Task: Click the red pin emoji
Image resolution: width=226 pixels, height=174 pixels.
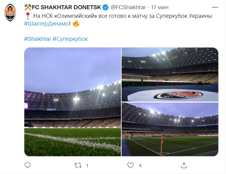Action: point(27,16)
